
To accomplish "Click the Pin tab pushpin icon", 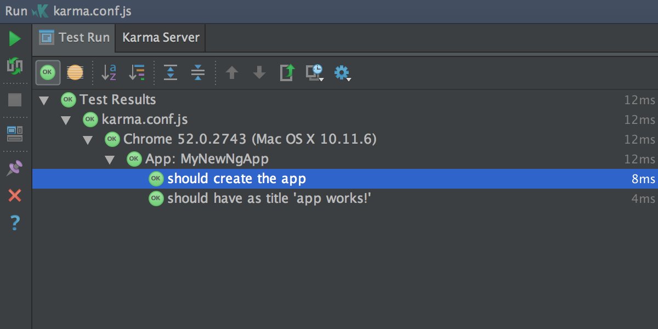I will (x=15, y=168).
